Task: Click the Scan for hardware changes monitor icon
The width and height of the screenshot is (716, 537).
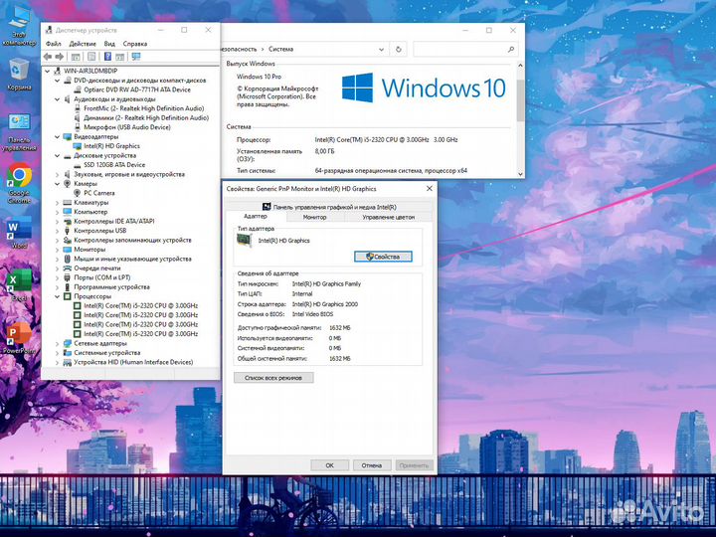Action: pos(136,57)
